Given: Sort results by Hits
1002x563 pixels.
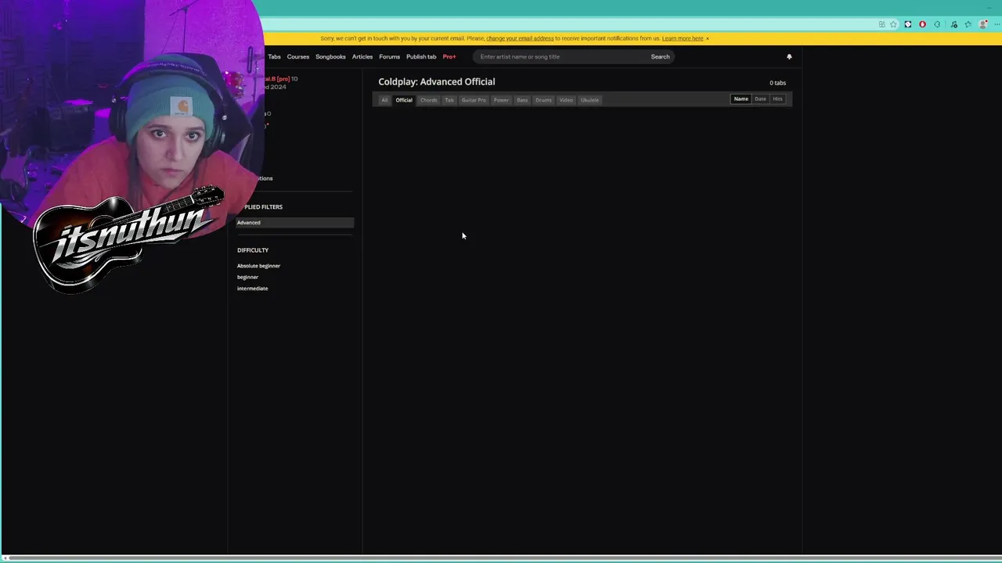Looking at the screenshot, I should coord(777,99).
